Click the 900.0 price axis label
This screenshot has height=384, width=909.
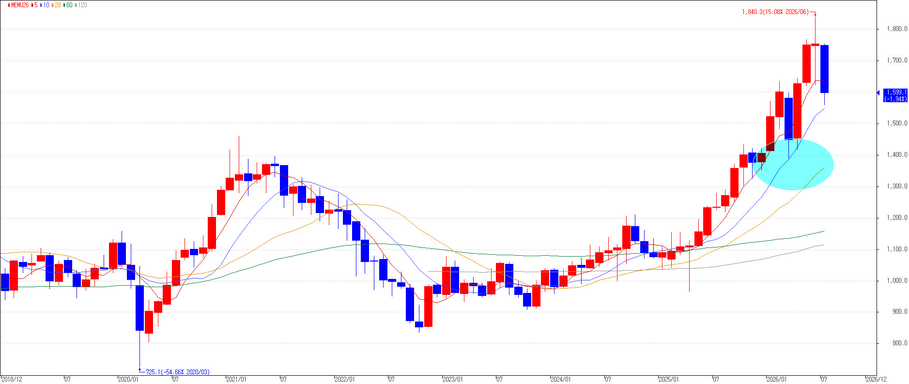(x=899, y=312)
